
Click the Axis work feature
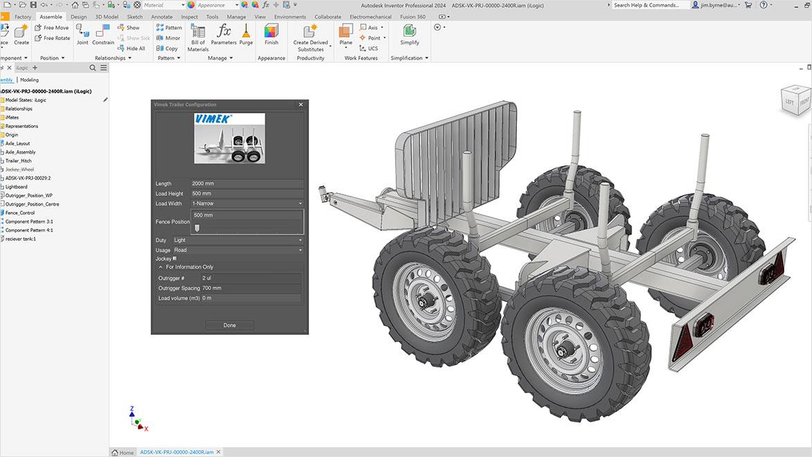coord(369,28)
